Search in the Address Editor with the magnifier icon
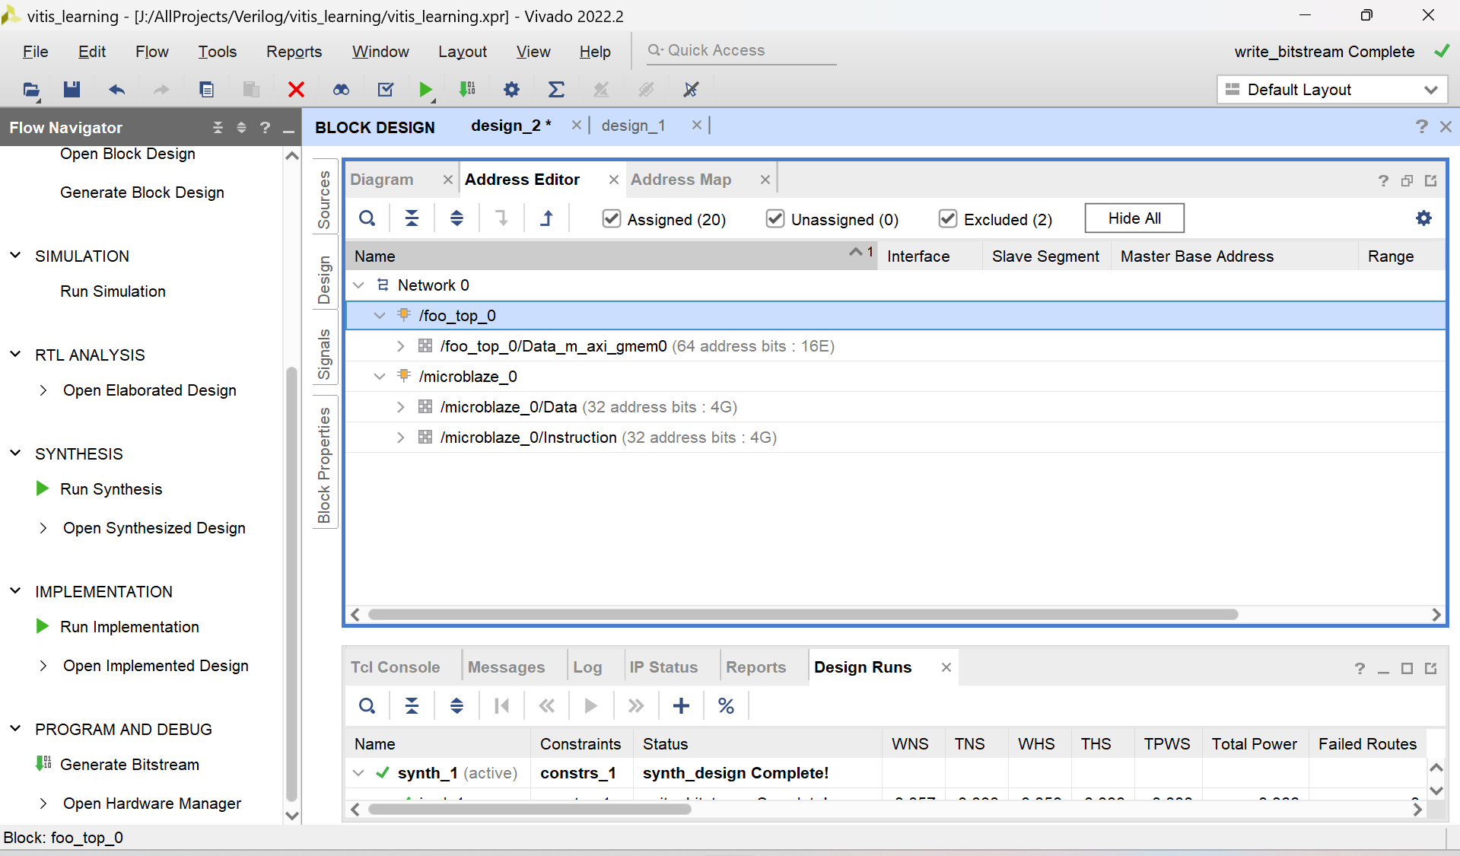The image size is (1460, 856). (x=367, y=219)
